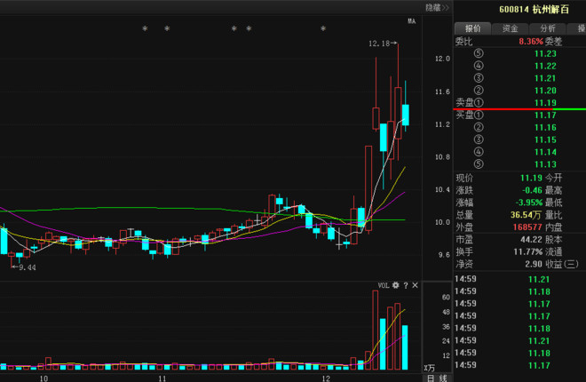Screen dimensions: 586x382
Task: Click the 委差 label
Action: (x=553, y=42)
